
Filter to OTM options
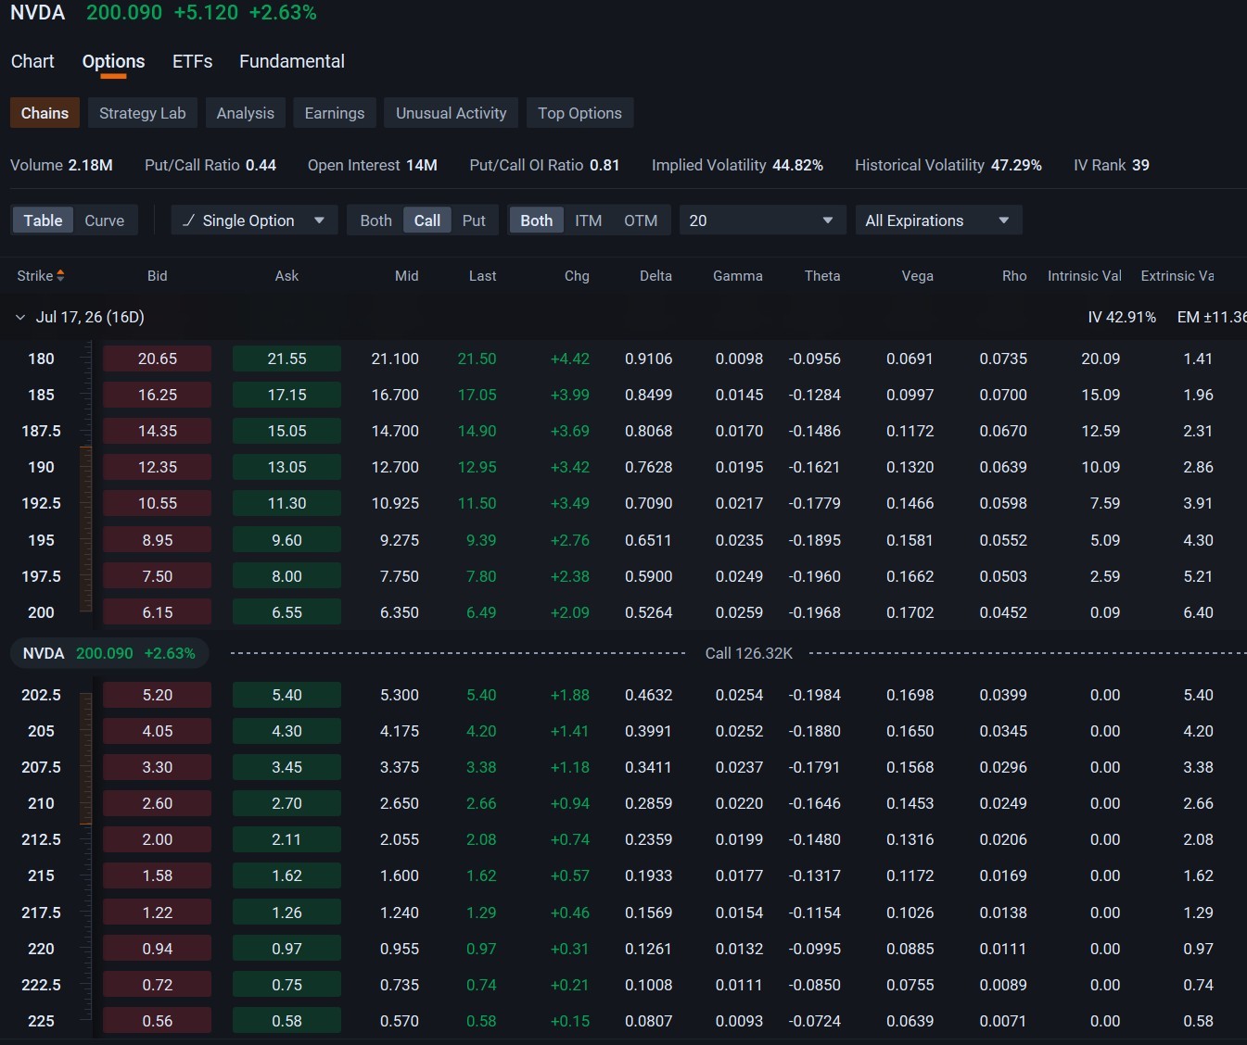[641, 220]
